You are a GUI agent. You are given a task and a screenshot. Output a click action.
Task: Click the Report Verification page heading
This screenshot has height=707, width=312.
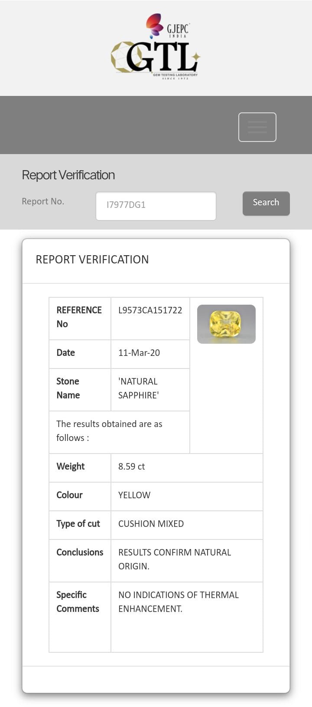68,175
